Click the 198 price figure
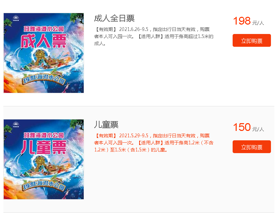This screenshot has width=277, height=213. [242, 21]
